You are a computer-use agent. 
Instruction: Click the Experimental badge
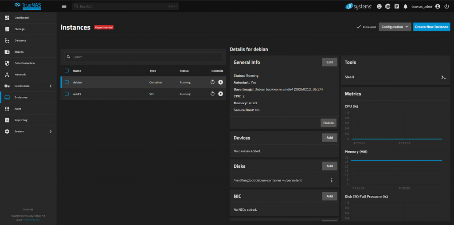(x=104, y=27)
